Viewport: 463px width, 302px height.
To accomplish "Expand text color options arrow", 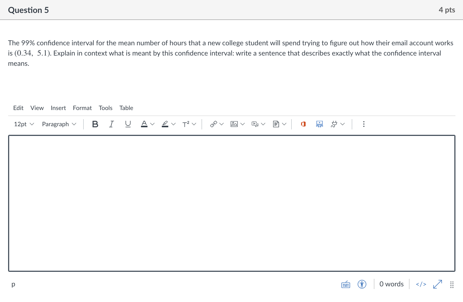I will pyautogui.click(x=152, y=124).
